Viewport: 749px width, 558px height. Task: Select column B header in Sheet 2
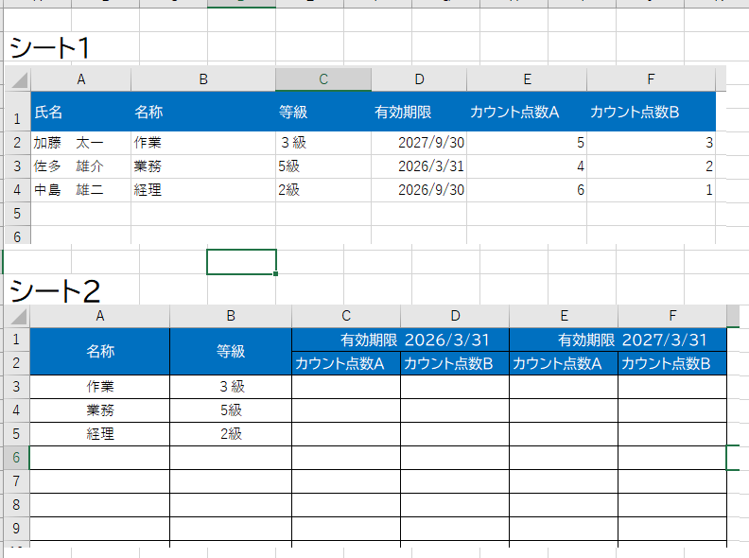231,316
